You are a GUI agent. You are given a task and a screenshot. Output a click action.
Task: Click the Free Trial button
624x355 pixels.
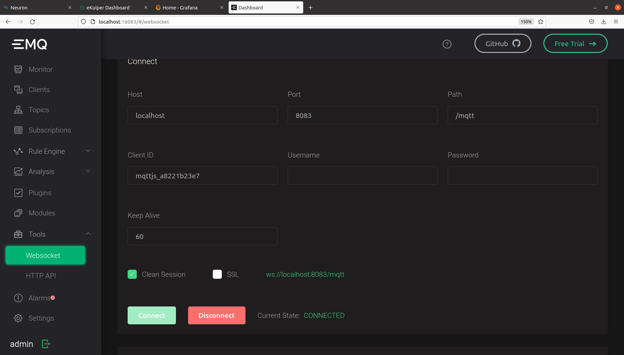pos(575,43)
